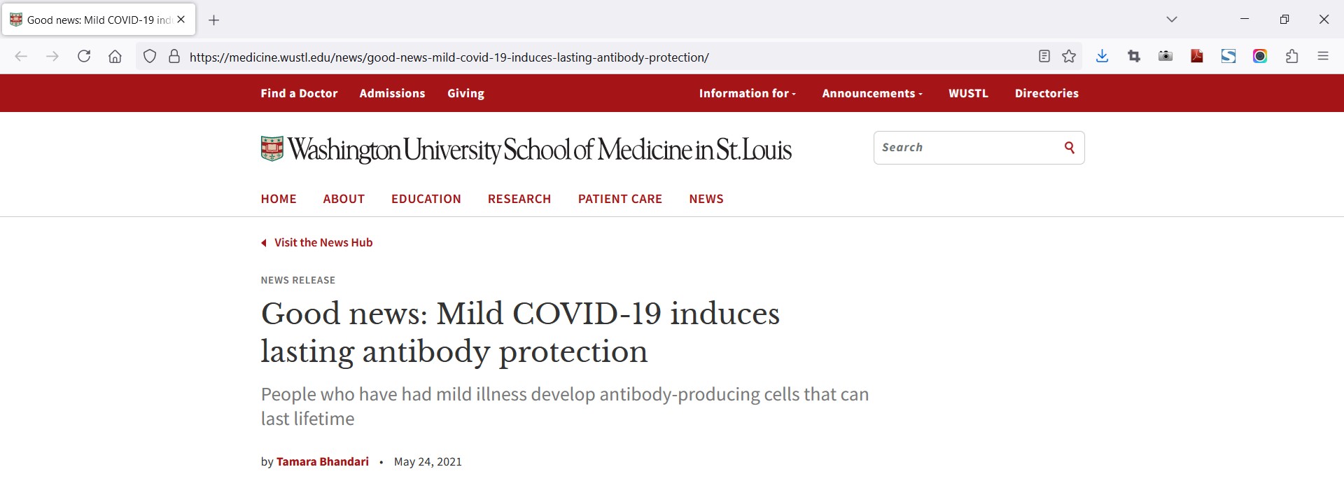Reload the current page
The width and height of the screenshot is (1344, 488).
[84, 57]
